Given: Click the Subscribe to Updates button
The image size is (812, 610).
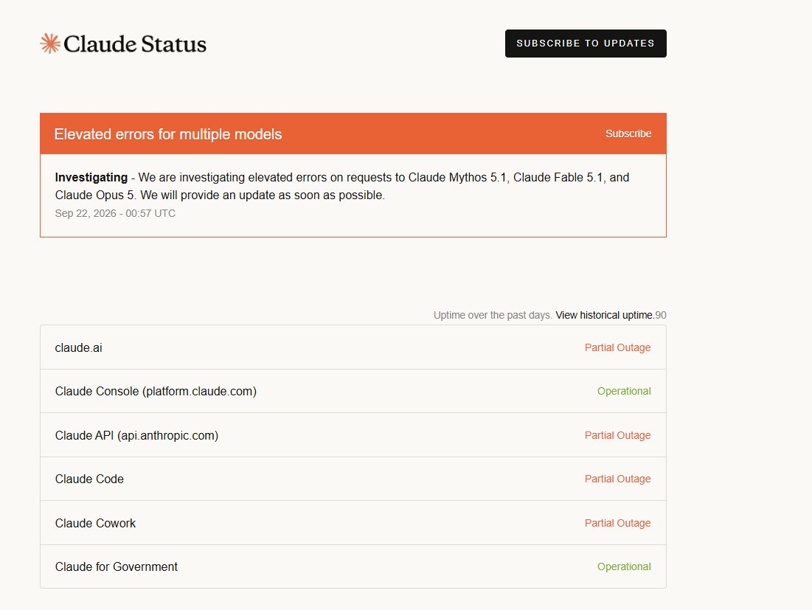Looking at the screenshot, I should click(x=586, y=44).
